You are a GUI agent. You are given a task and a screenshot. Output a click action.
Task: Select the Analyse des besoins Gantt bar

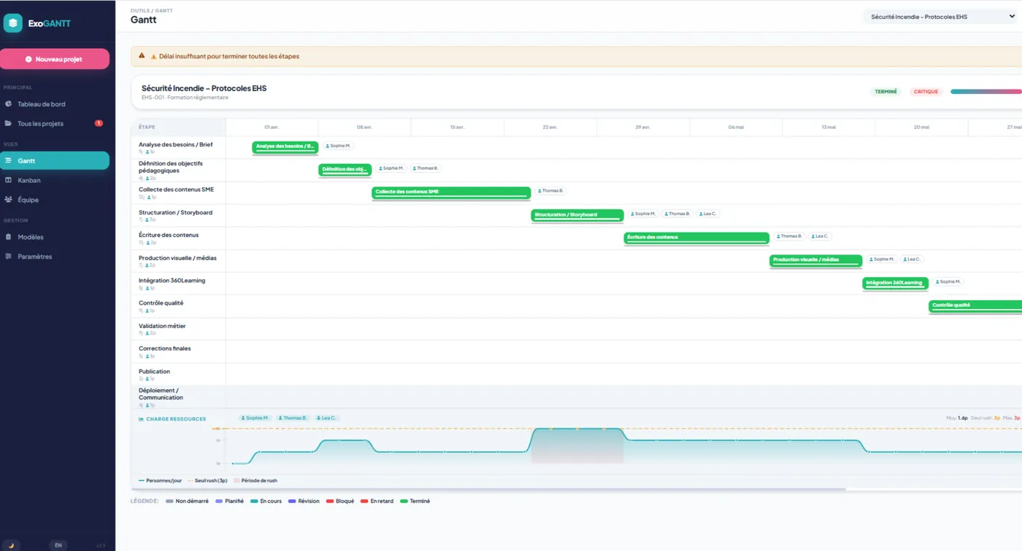point(285,146)
